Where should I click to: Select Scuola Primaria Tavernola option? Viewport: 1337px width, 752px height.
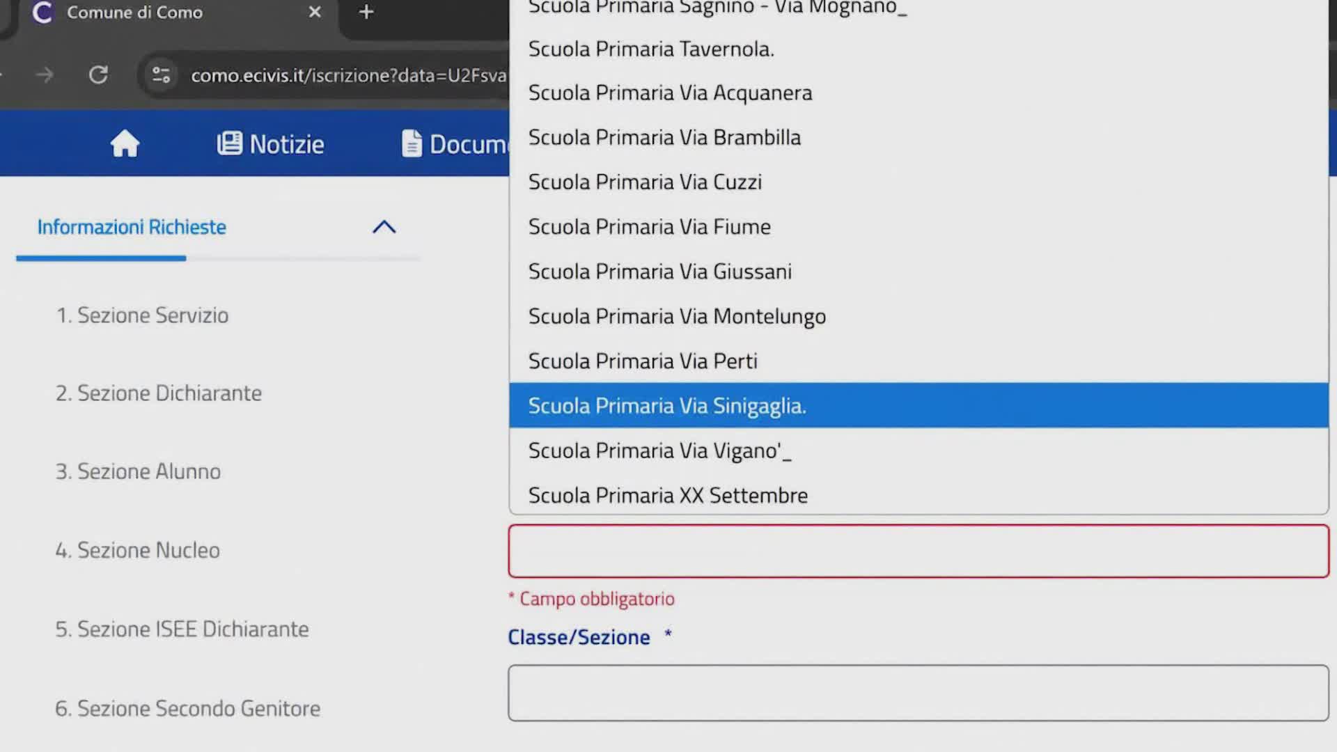[919, 49]
